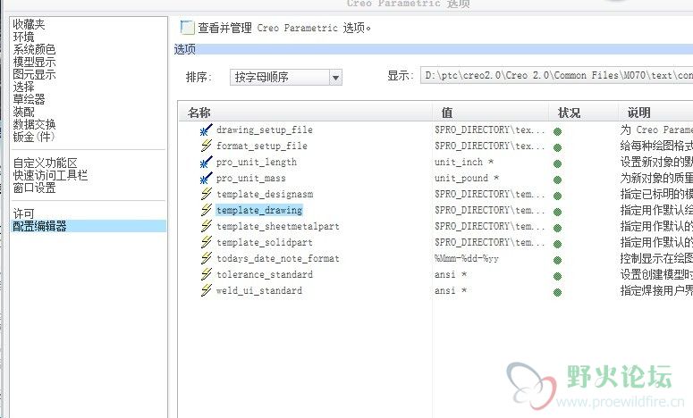Select the highlighted template_drawing option
This screenshot has width=693, height=418.
click(259, 210)
